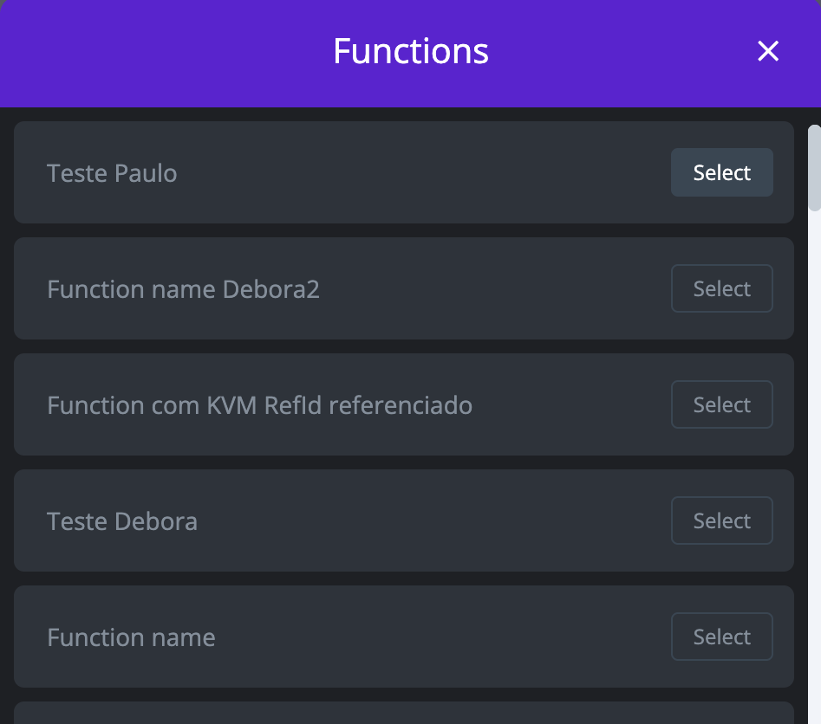Choose Select next to Function name Debora2

[x=721, y=288]
